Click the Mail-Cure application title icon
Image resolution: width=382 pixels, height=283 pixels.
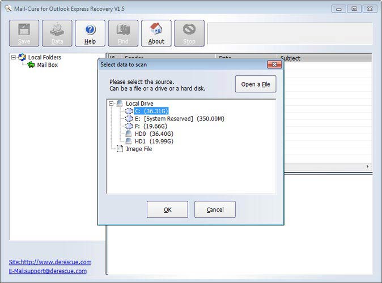click(x=9, y=8)
